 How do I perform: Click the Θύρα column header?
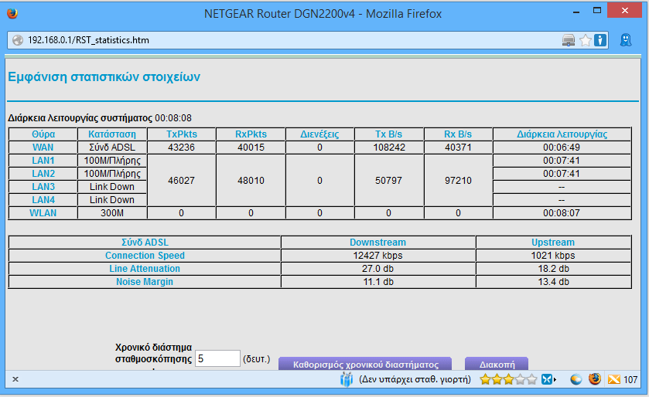(43, 134)
